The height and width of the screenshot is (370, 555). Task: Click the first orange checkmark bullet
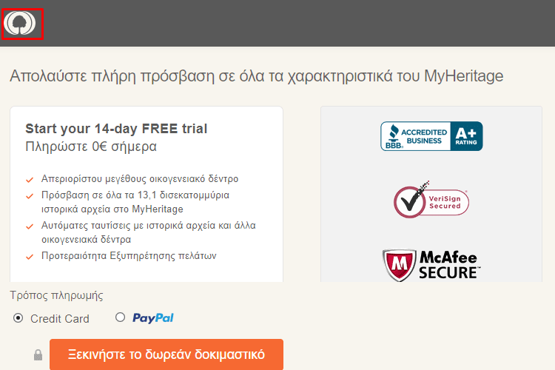[x=30, y=180]
